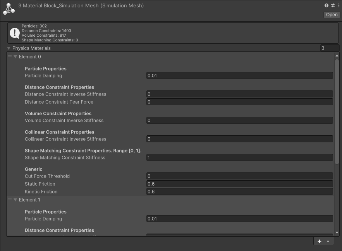The image size is (342, 251).
Task: Click the Simulation Mesh component icon
Action: tap(9, 9)
